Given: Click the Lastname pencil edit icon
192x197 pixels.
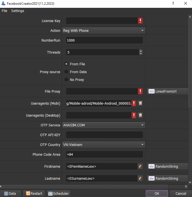Looking at the screenshot, I should (x=140, y=178).
